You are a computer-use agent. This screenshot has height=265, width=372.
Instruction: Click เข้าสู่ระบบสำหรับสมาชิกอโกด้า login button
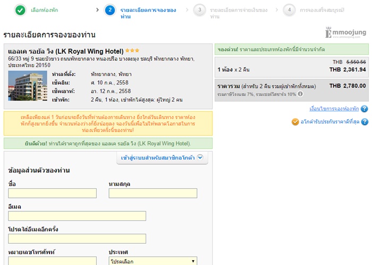(162, 158)
